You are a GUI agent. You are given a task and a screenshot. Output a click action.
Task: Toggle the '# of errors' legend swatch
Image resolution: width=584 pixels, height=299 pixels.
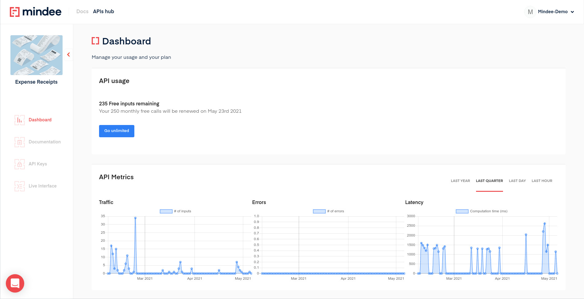pos(319,211)
